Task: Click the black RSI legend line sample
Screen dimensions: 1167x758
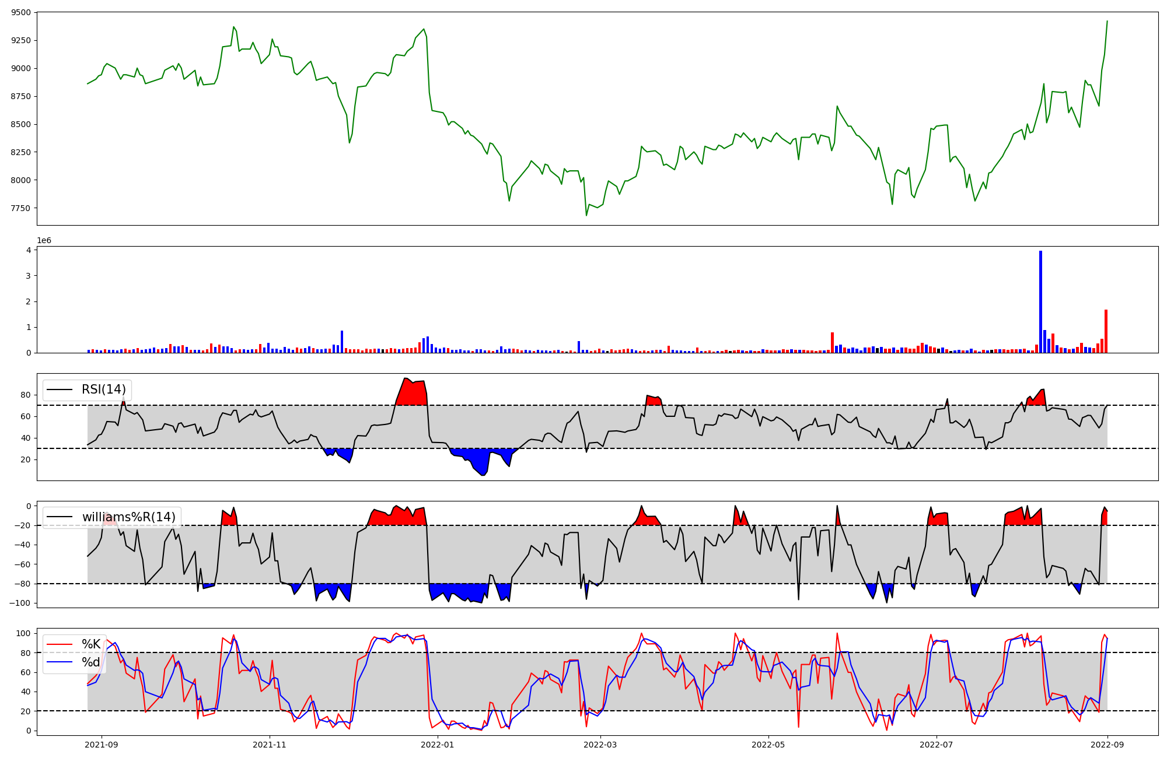Action: (60, 389)
